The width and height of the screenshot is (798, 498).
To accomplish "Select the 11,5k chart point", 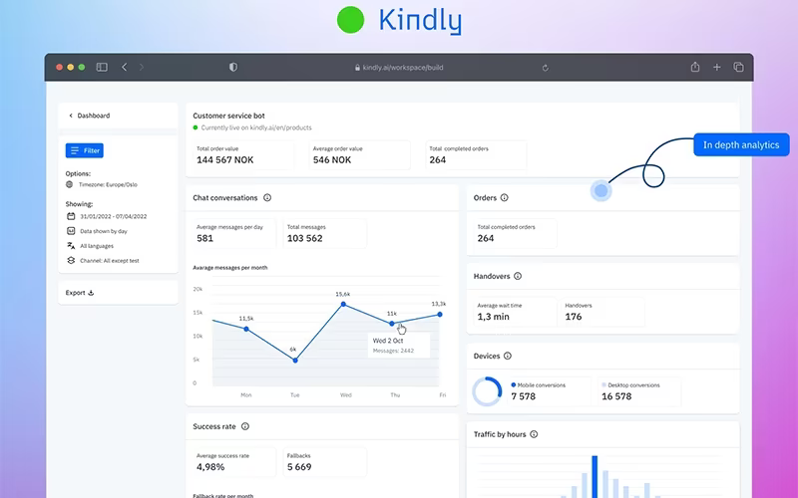I will pos(246,329).
